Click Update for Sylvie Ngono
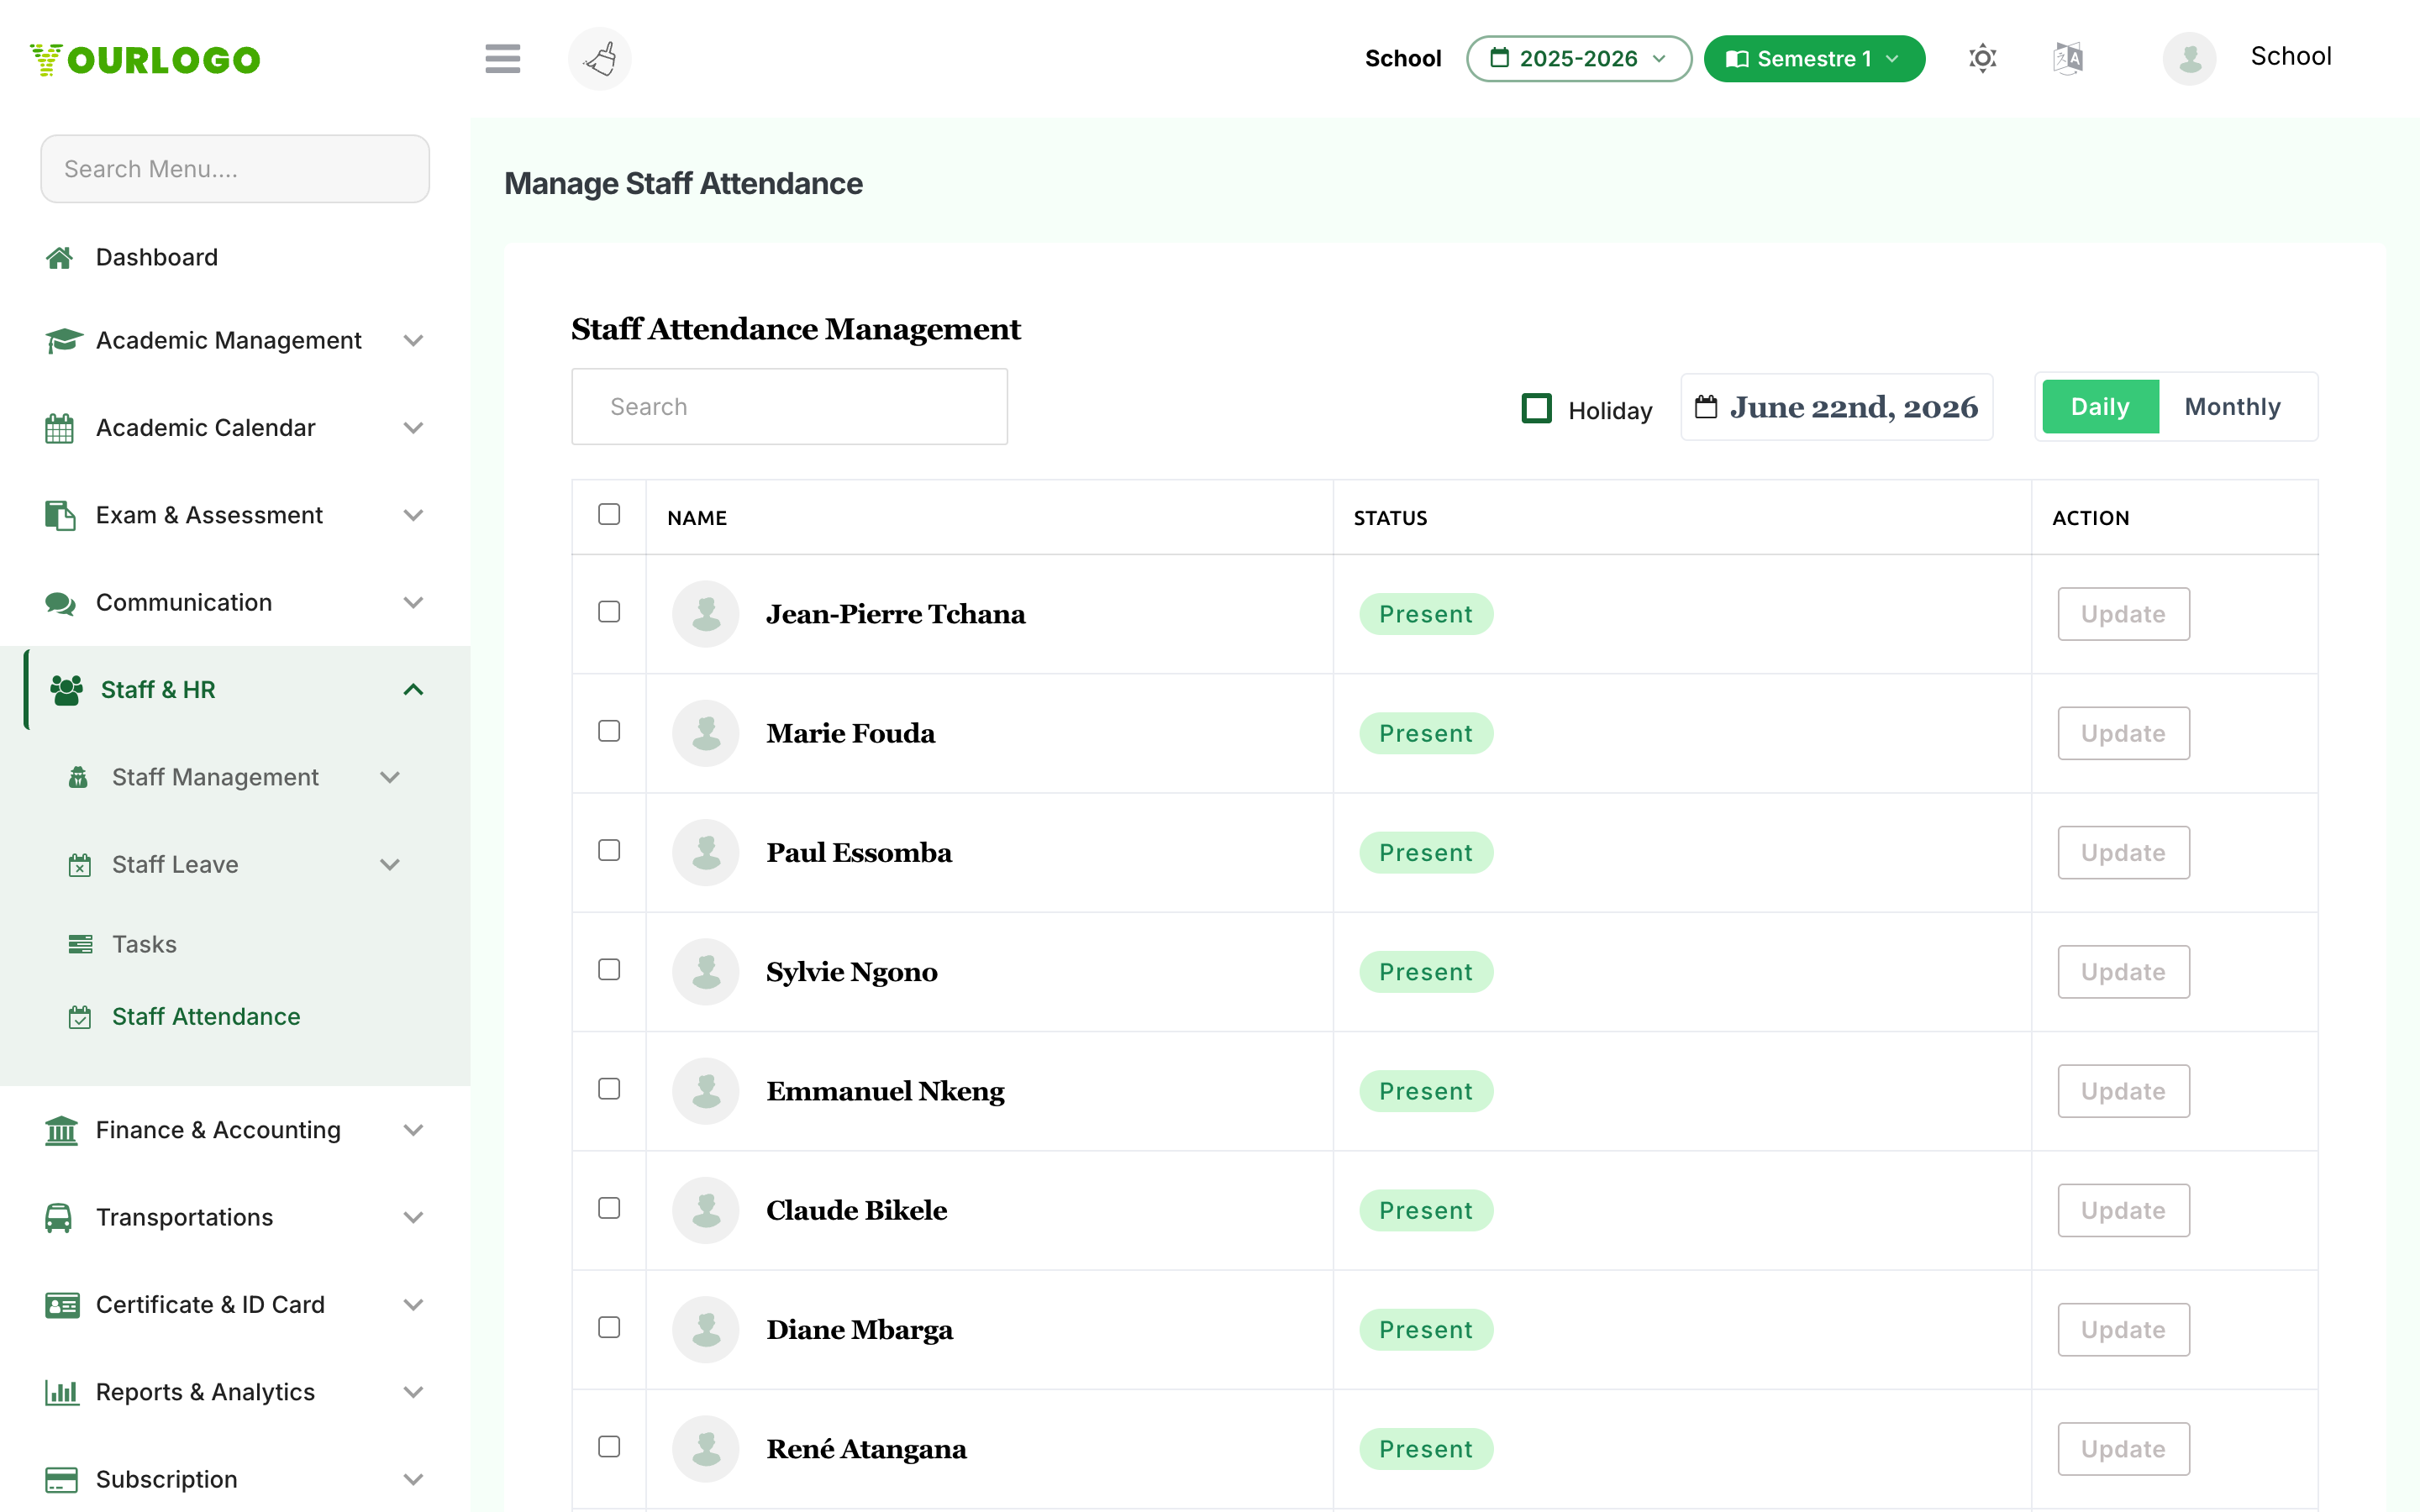 point(2123,972)
